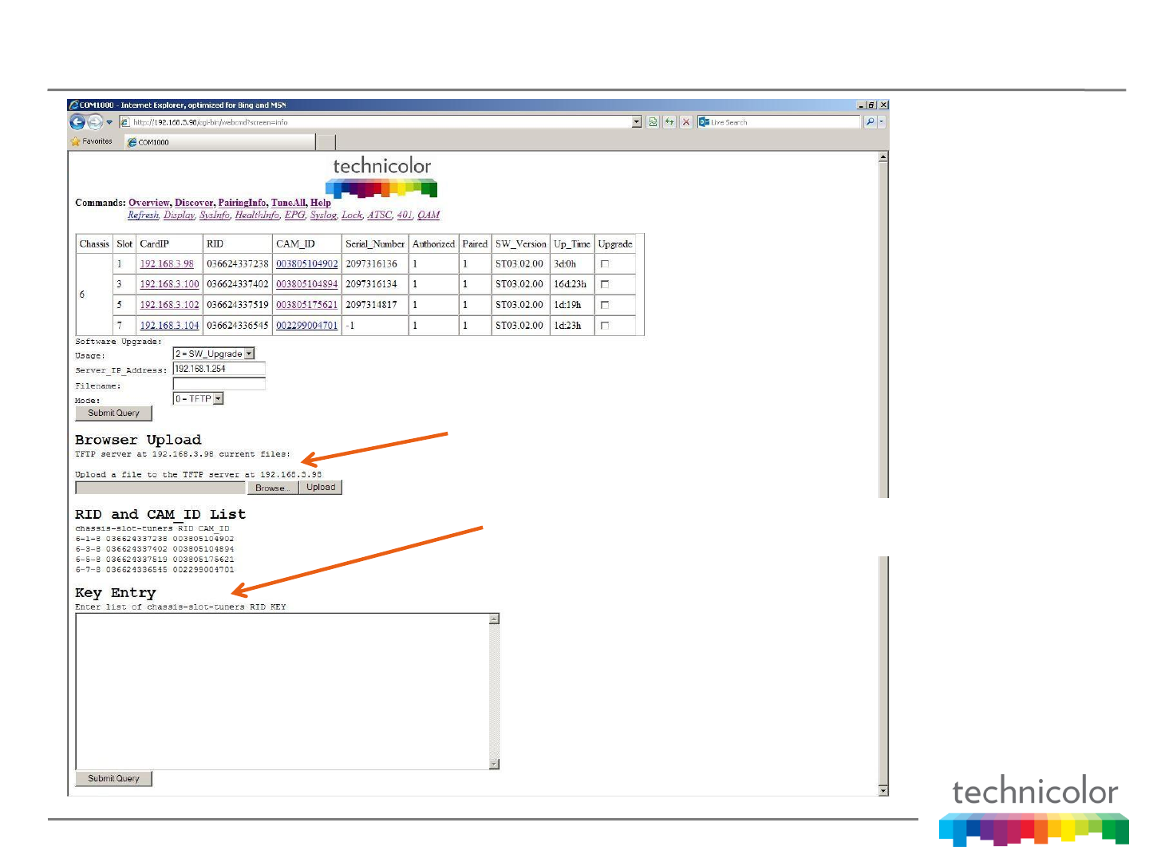The width and height of the screenshot is (1149, 862).
Task: Click the Compatibility View icon
Action: 653,122
